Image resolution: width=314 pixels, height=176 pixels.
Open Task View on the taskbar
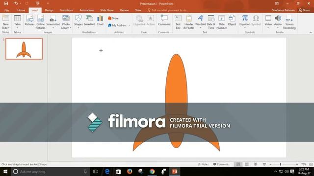coord(96,172)
